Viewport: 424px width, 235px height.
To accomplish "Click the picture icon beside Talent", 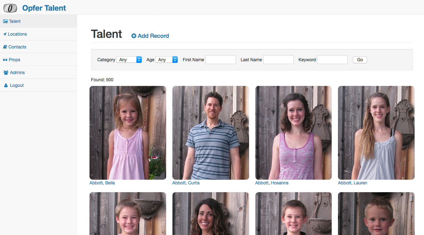I will (x=5, y=21).
